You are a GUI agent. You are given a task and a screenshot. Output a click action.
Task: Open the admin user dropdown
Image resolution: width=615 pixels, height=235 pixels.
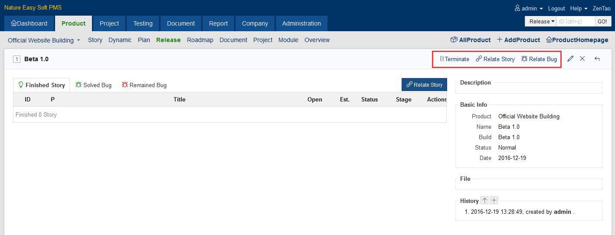(x=529, y=8)
